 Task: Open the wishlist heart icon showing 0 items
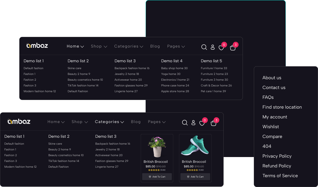(x=221, y=48)
